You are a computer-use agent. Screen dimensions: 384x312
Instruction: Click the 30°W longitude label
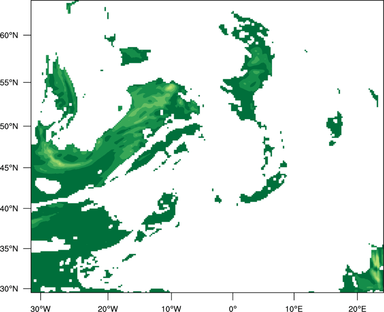point(41,309)
